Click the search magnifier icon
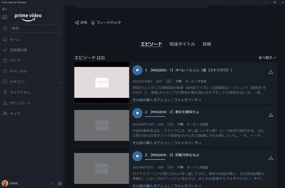The width and height of the screenshot is (285, 188). 5,28
